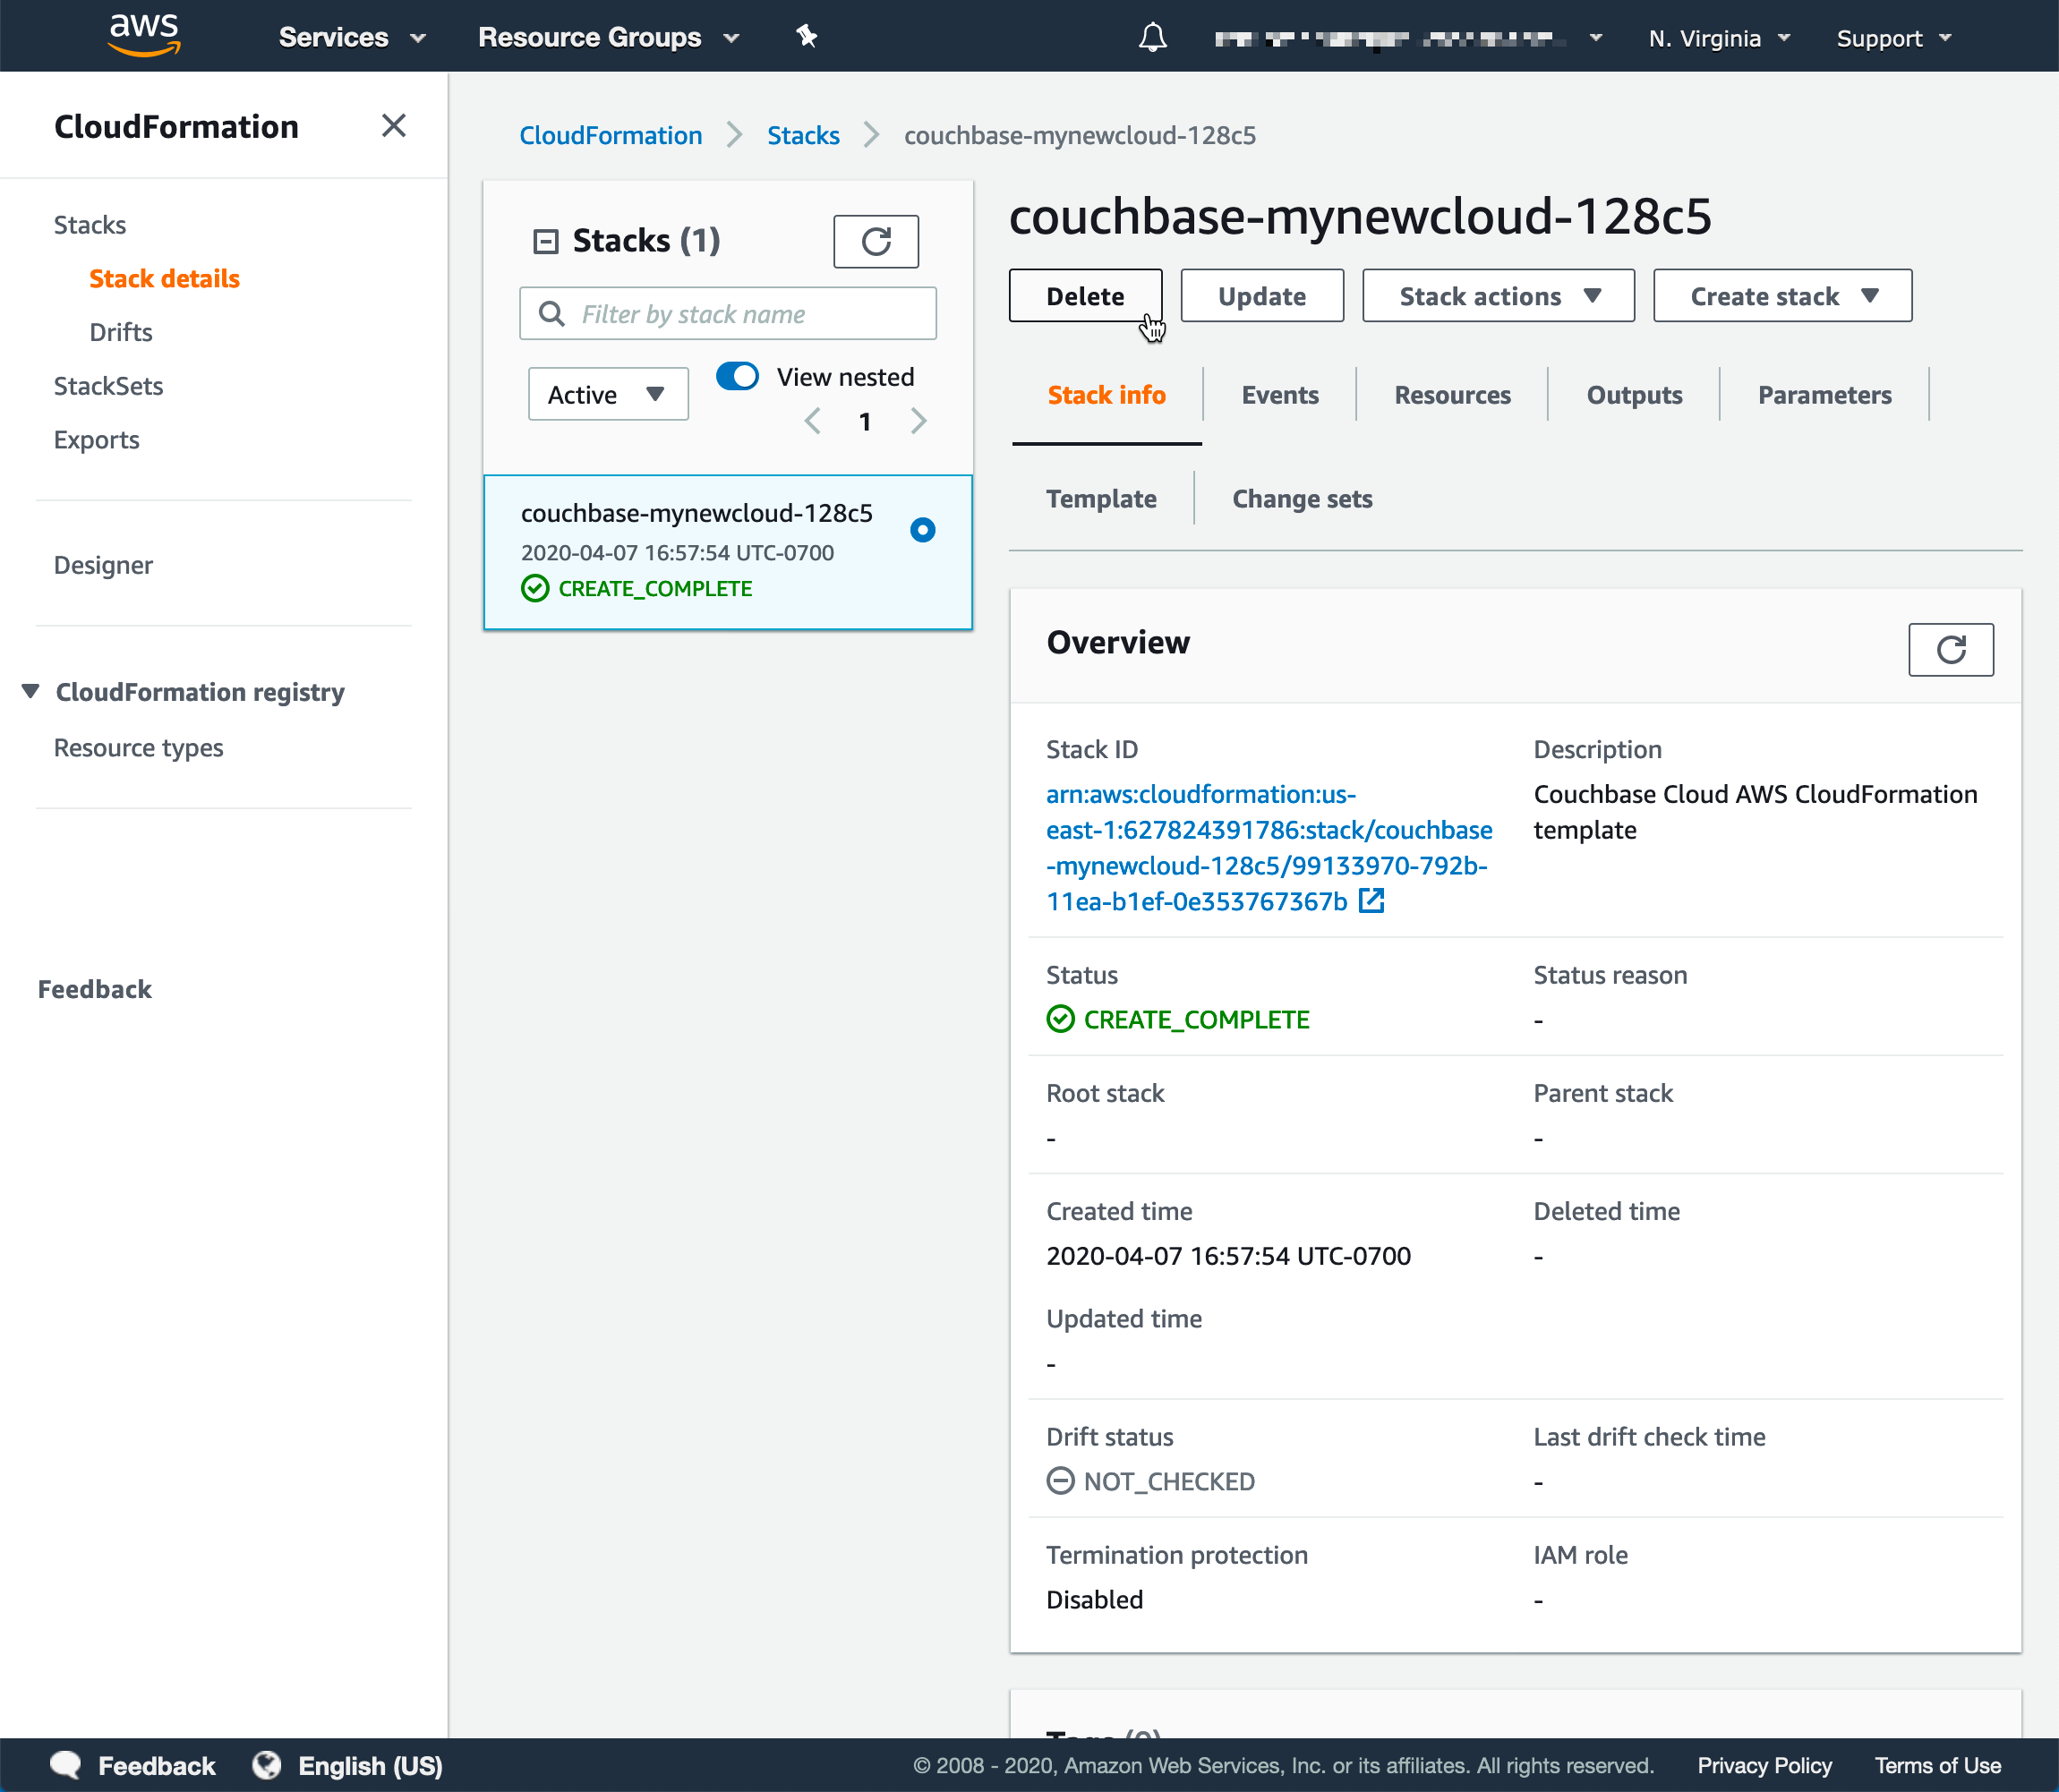Screen dimensions: 2059x1792
Task: Open Feedback using the speech bubble icon
Action: pos(64,1764)
